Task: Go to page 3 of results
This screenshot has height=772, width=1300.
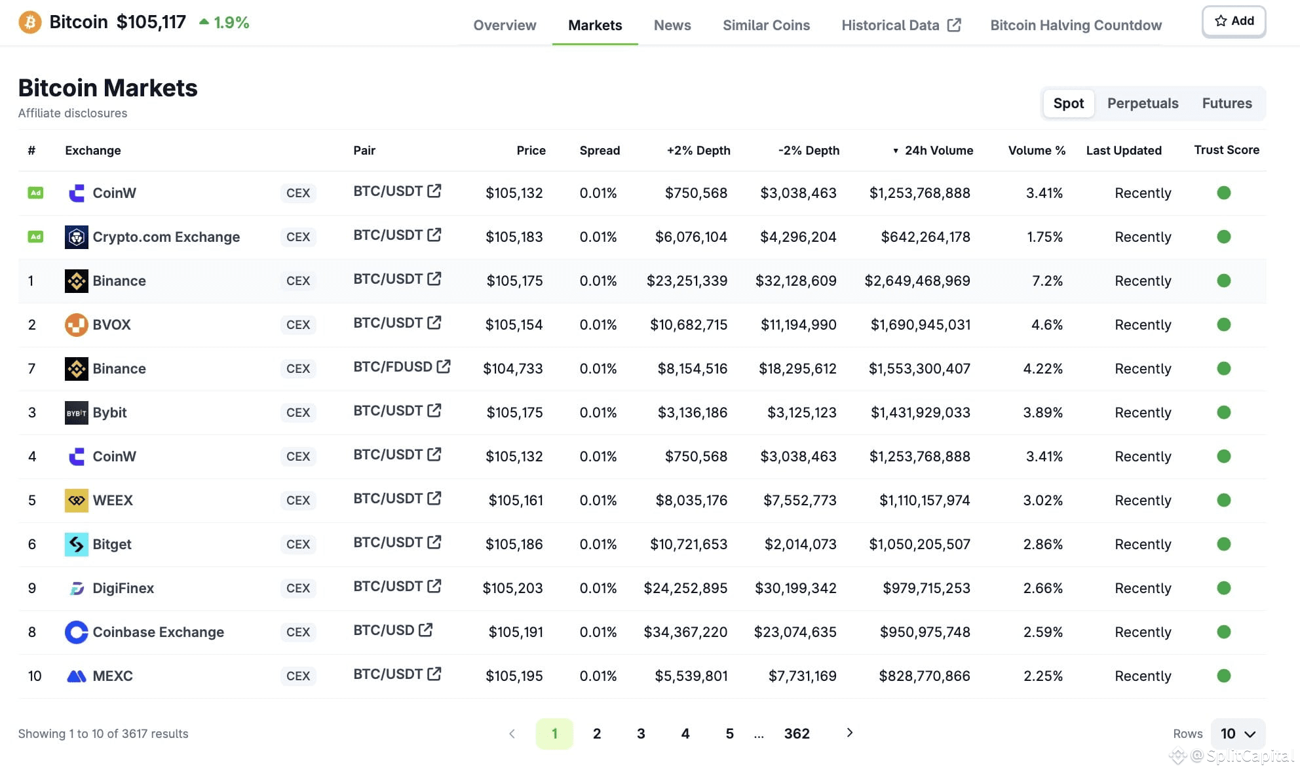Action: pos(641,733)
